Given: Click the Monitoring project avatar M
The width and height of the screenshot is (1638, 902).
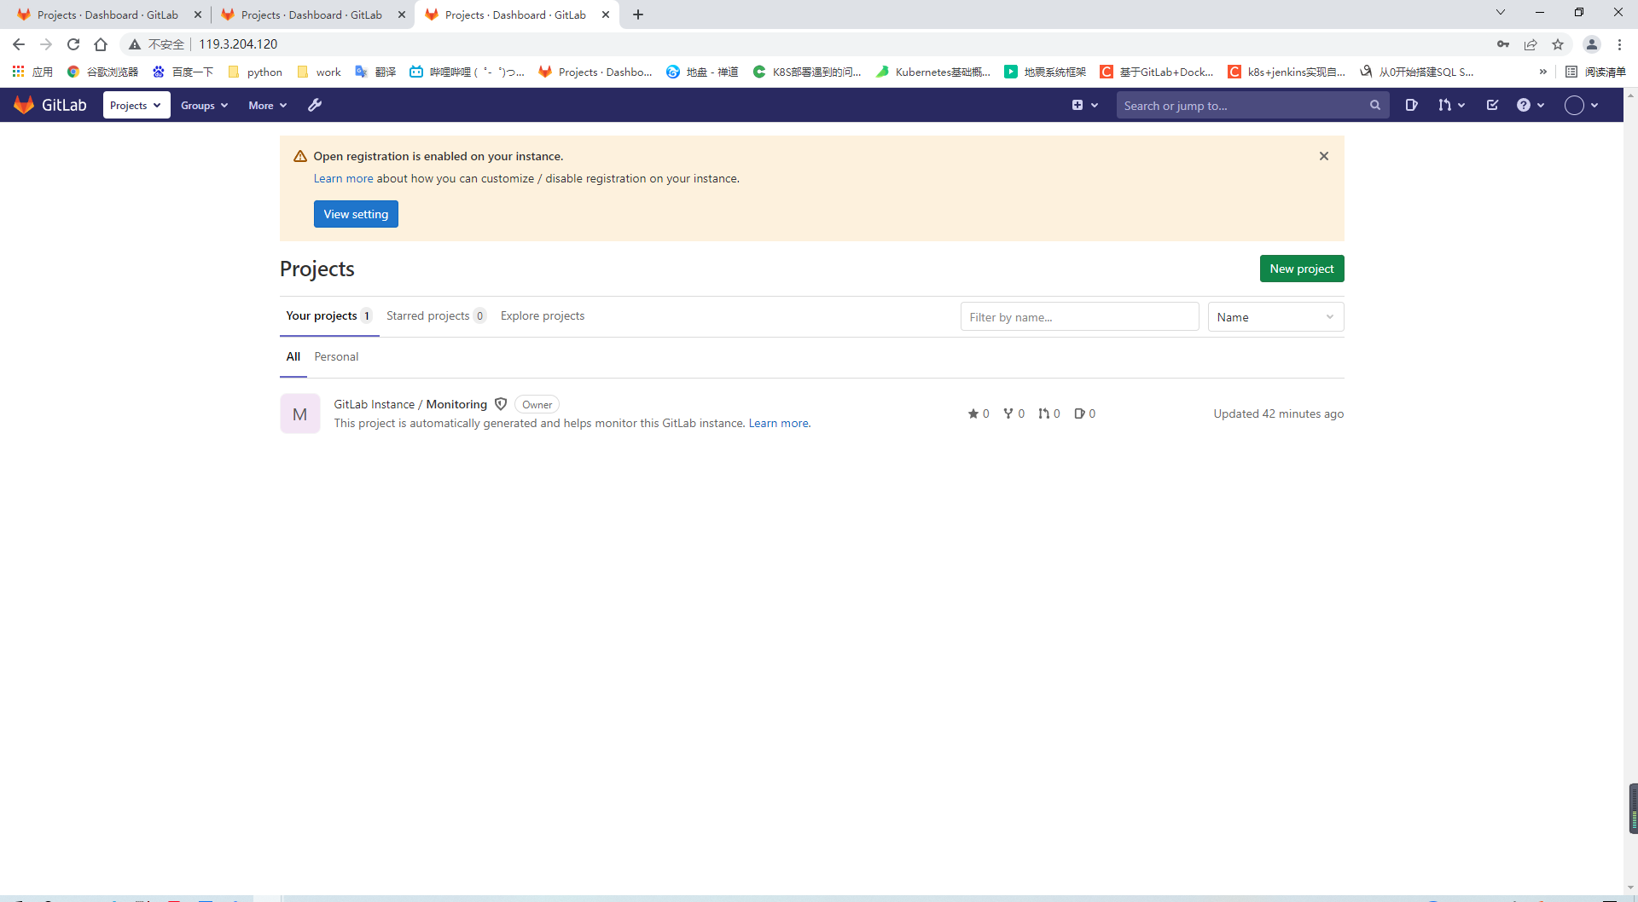Looking at the screenshot, I should click(299, 413).
